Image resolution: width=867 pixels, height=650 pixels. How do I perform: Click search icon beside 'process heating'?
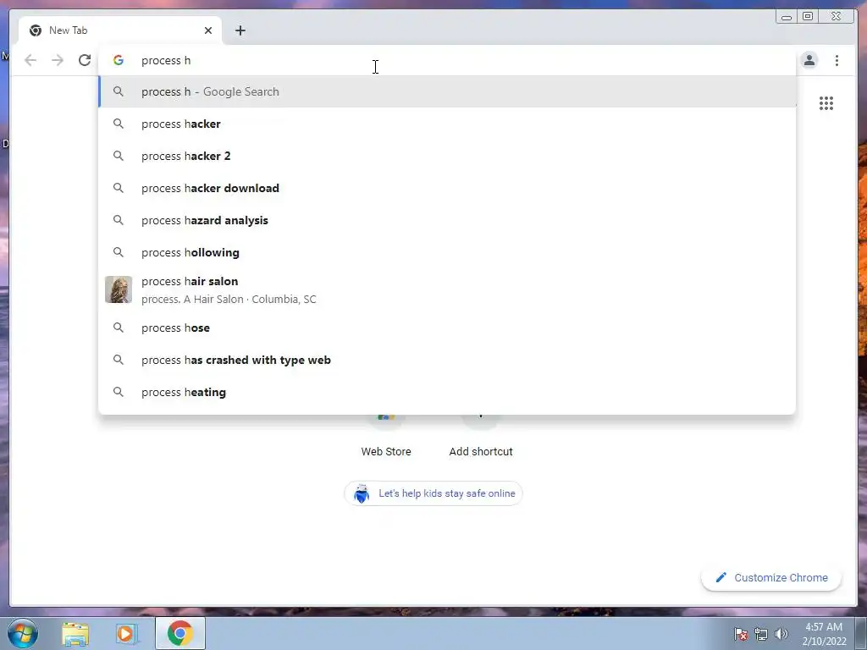[119, 392]
